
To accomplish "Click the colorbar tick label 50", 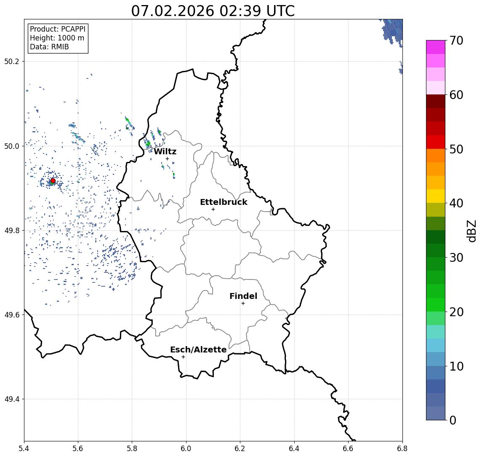I will click(x=456, y=149).
